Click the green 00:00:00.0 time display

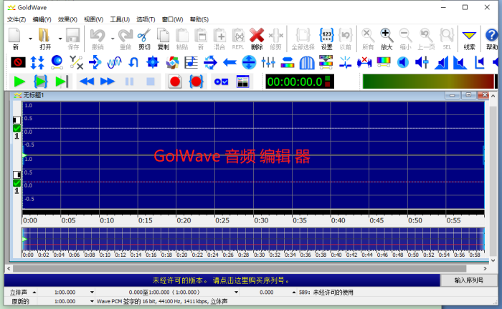pos(300,82)
